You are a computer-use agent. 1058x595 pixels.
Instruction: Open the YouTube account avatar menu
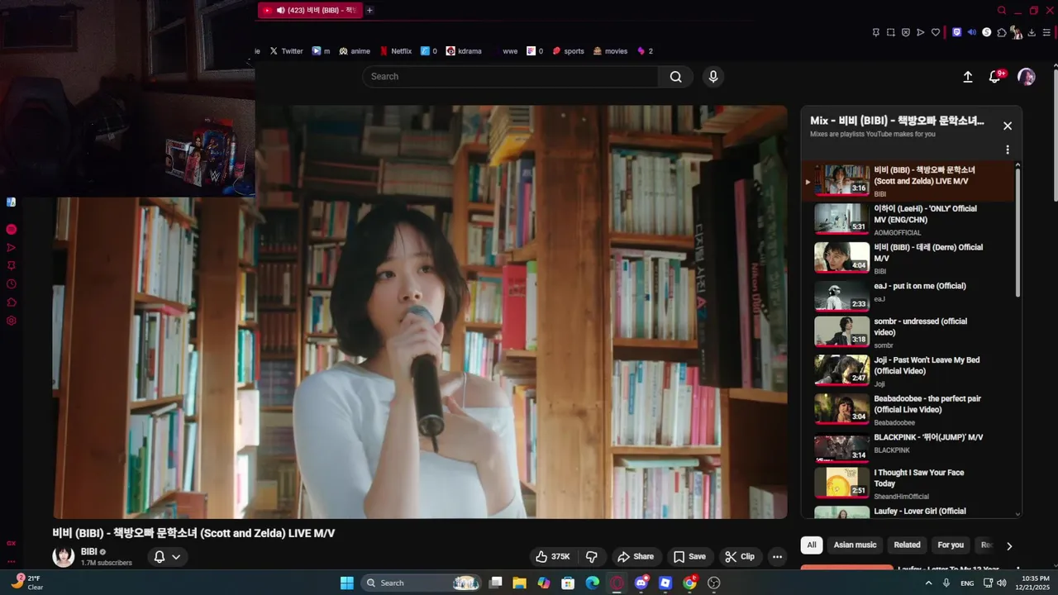coord(1027,77)
